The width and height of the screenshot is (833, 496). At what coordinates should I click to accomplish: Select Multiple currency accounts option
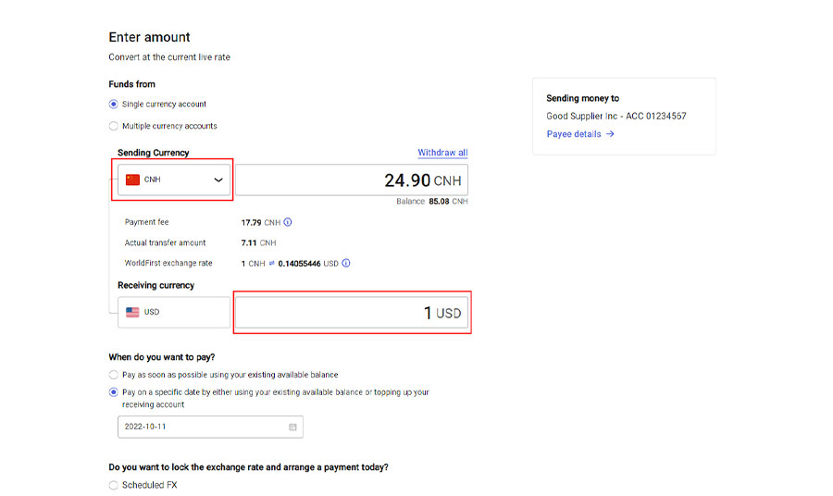pos(114,126)
